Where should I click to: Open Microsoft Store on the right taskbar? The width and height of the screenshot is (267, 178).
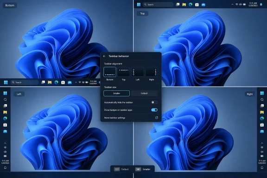pos(262,125)
